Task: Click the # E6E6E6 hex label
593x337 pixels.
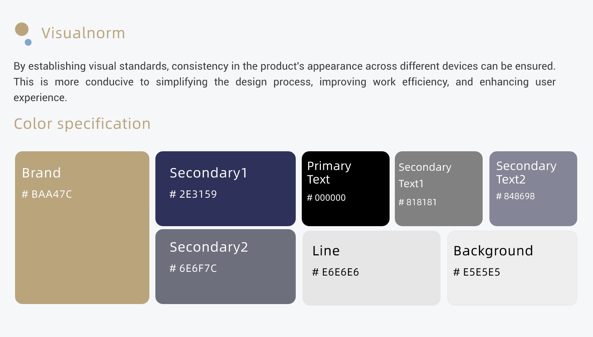Action: coord(336,272)
